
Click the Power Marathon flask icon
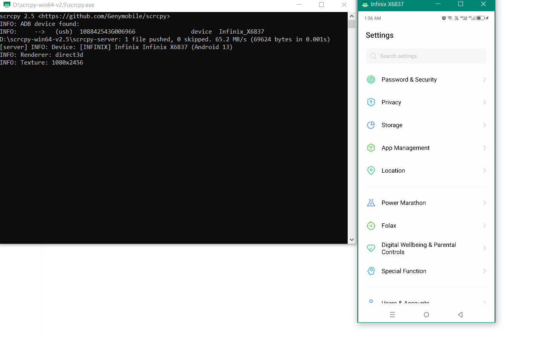pos(371,203)
